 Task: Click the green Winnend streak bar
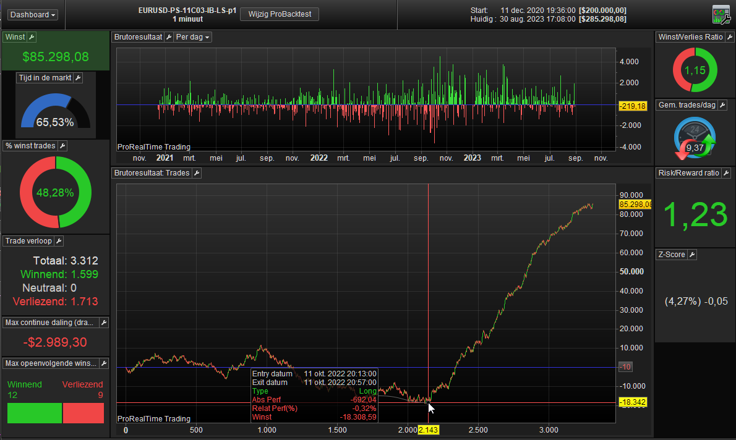tap(35, 413)
